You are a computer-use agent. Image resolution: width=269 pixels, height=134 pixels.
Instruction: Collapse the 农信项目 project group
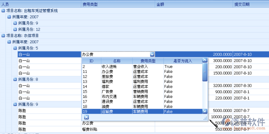(x=3, y=36)
